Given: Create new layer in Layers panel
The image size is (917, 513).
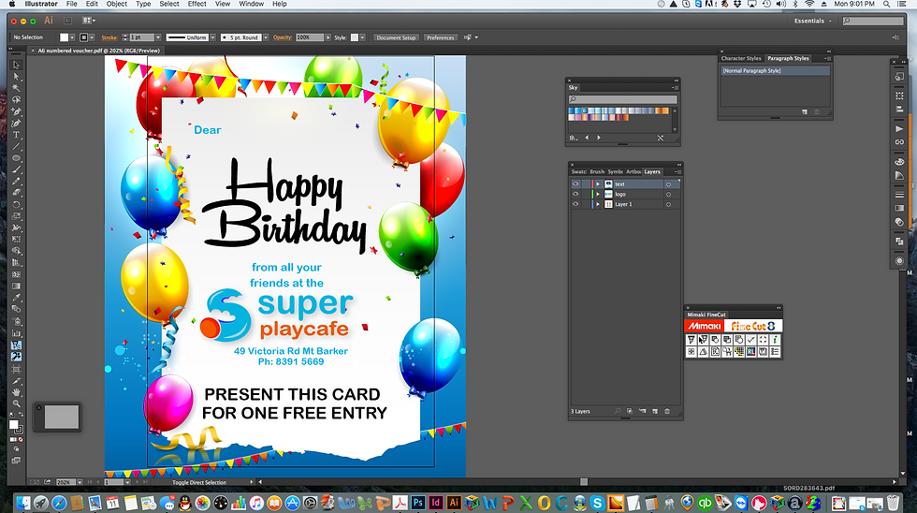Looking at the screenshot, I should click(x=655, y=411).
